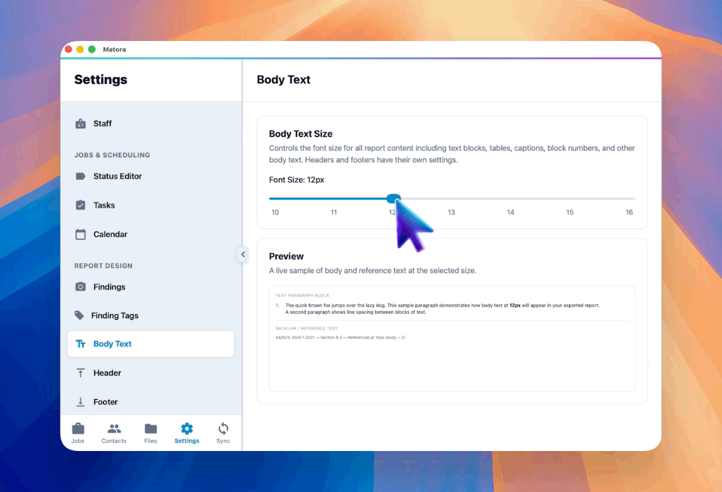This screenshot has height=492, width=722.
Task: Switch to the Contacts tab
Action: pos(114,433)
